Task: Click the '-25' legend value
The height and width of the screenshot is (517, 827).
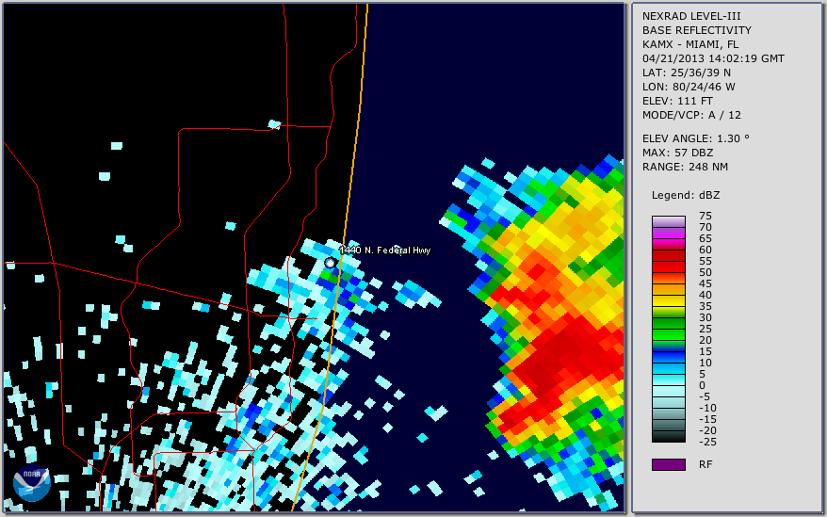Action: click(707, 442)
